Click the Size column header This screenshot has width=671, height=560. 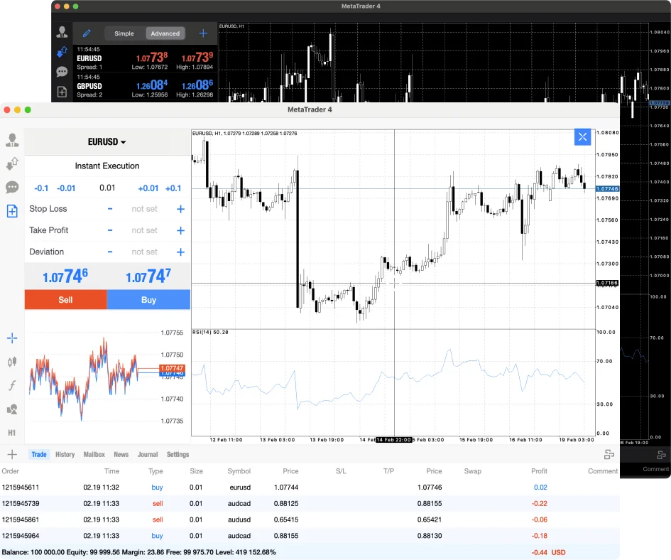197,471
